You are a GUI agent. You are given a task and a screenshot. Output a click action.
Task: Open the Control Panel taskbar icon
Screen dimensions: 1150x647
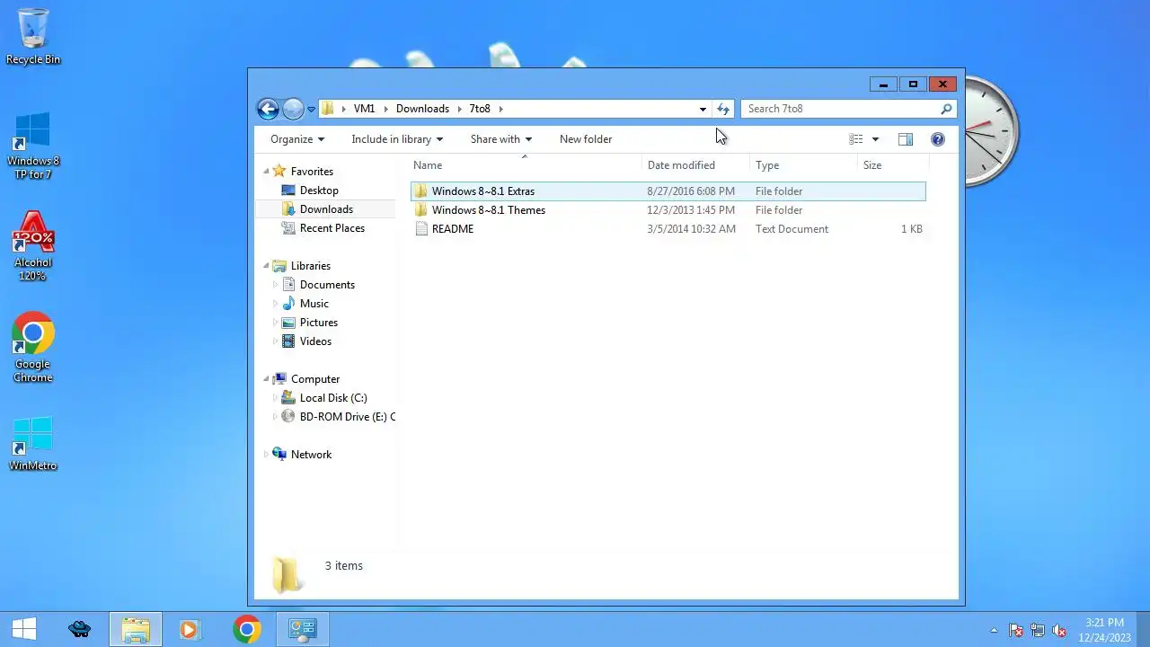[x=303, y=629]
